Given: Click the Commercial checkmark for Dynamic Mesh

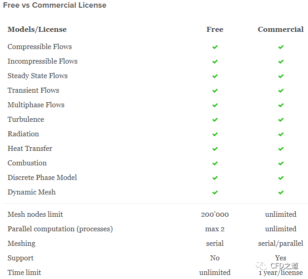Looking at the screenshot, I should 281,192.
